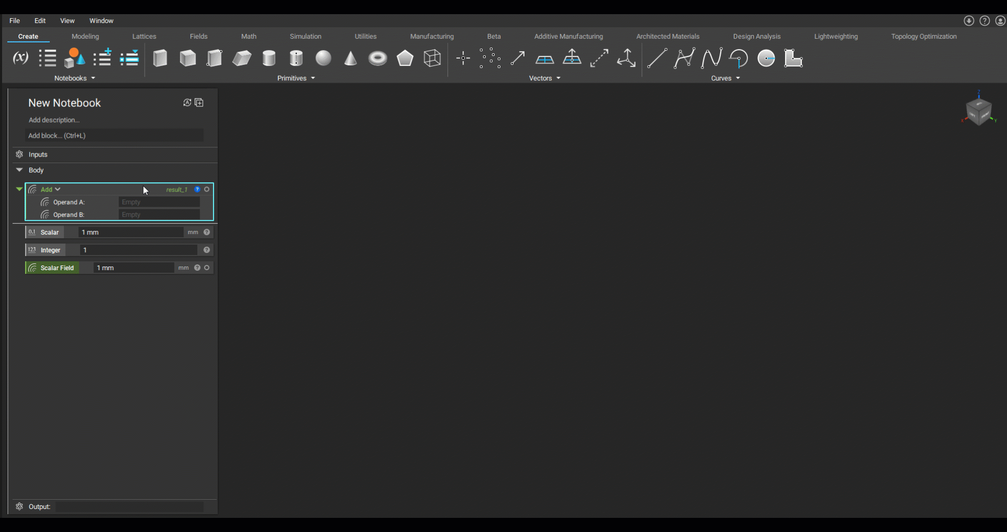The height and width of the screenshot is (532, 1007).
Task: Select the Vector arrow tool
Action: (x=518, y=58)
